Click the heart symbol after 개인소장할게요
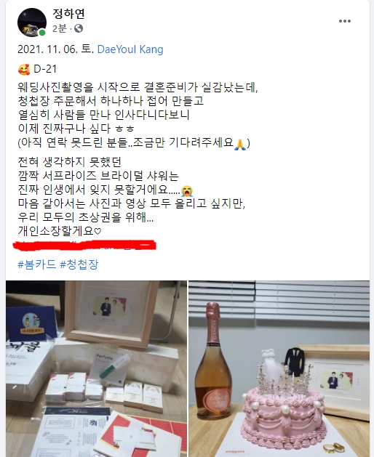Image resolution: width=374 pixels, height=457 pixels. point(98,232)
